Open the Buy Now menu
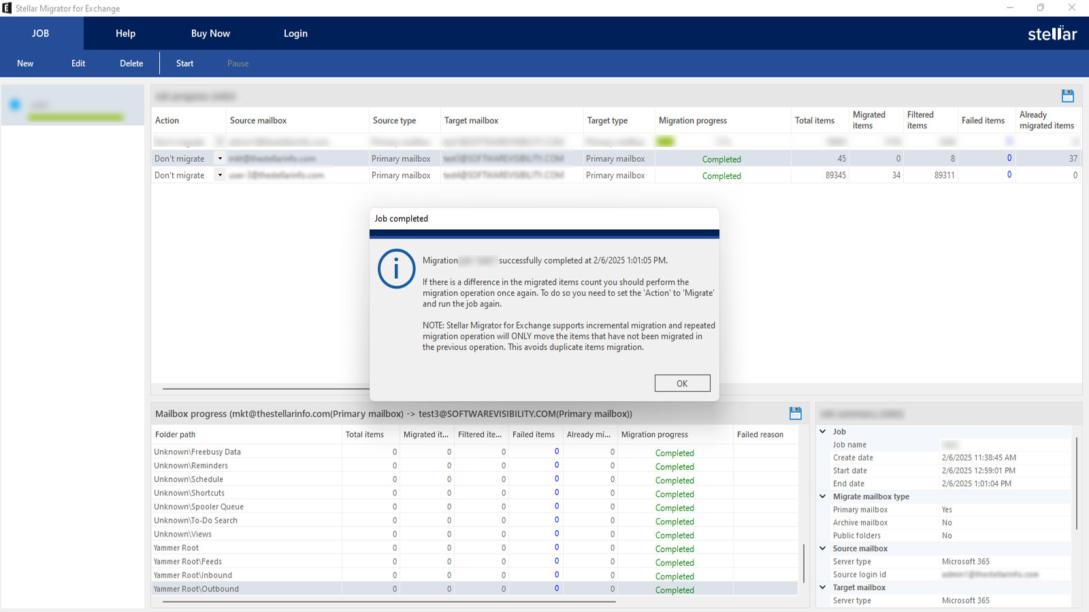 (x=210, y=33)
